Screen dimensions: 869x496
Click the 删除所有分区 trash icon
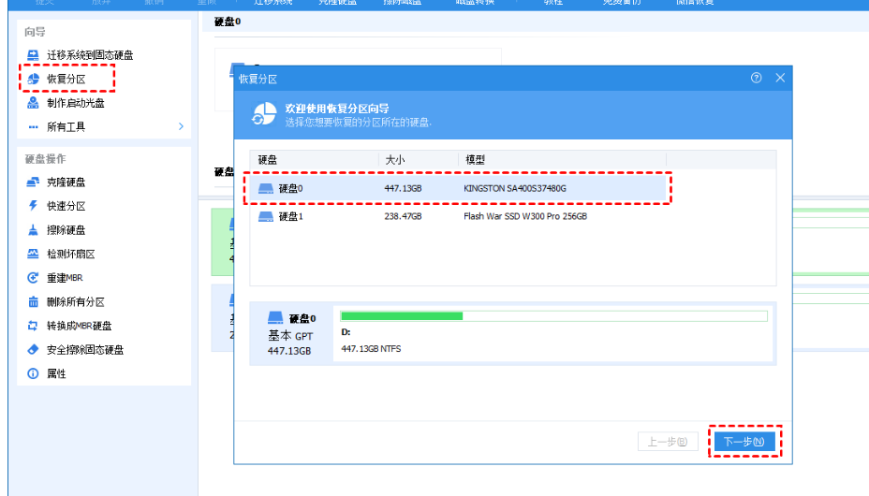pyautogui.click(x=34, y=301)
